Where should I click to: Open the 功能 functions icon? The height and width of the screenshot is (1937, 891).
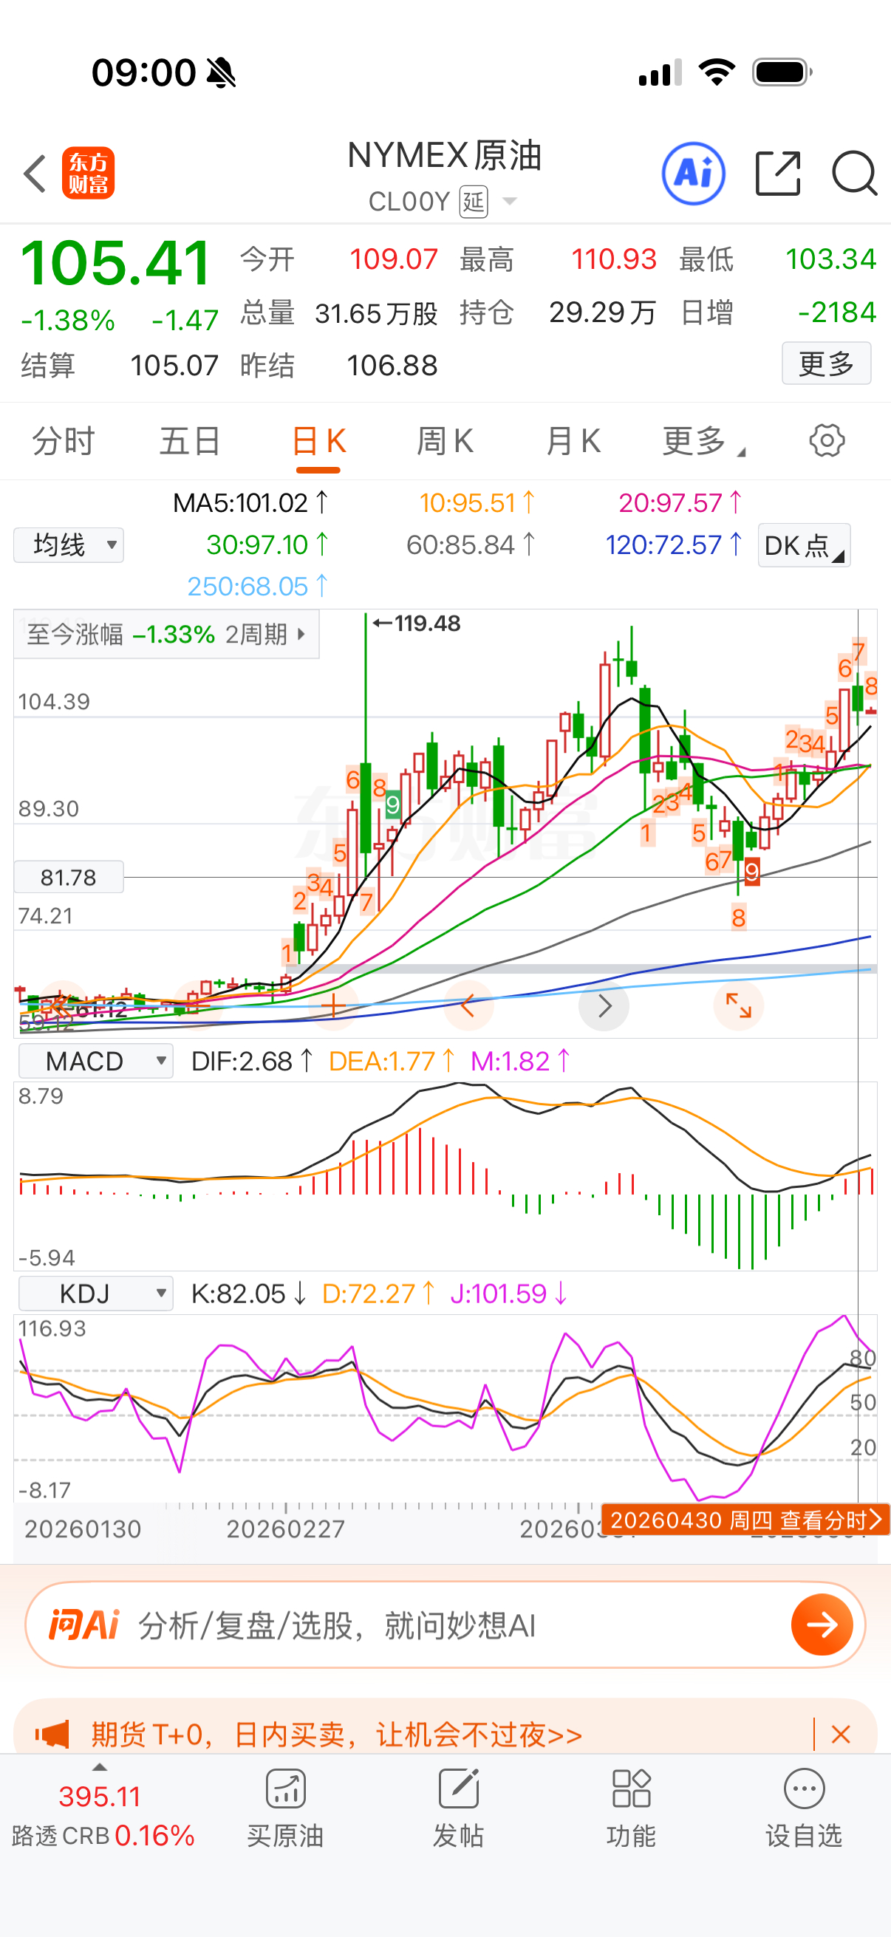(x=631, y=1787)
